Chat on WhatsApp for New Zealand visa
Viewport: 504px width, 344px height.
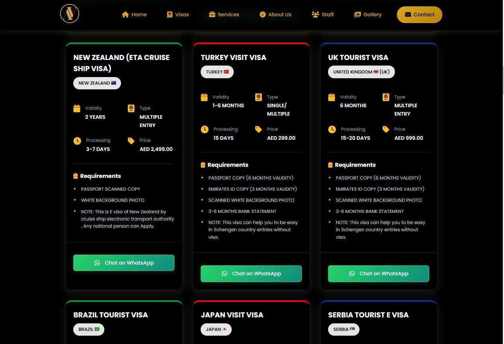click(124, 263)
